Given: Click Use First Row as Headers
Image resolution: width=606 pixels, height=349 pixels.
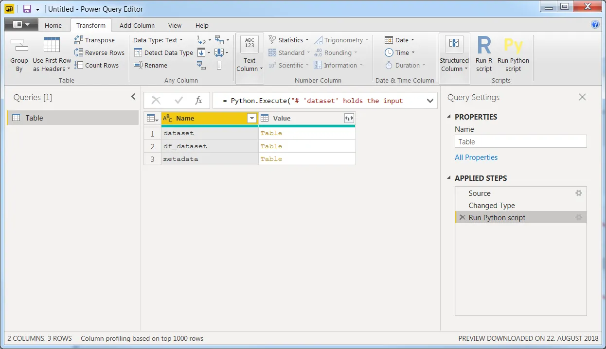Looking at the screenshot, I should [x=52, y=55].
